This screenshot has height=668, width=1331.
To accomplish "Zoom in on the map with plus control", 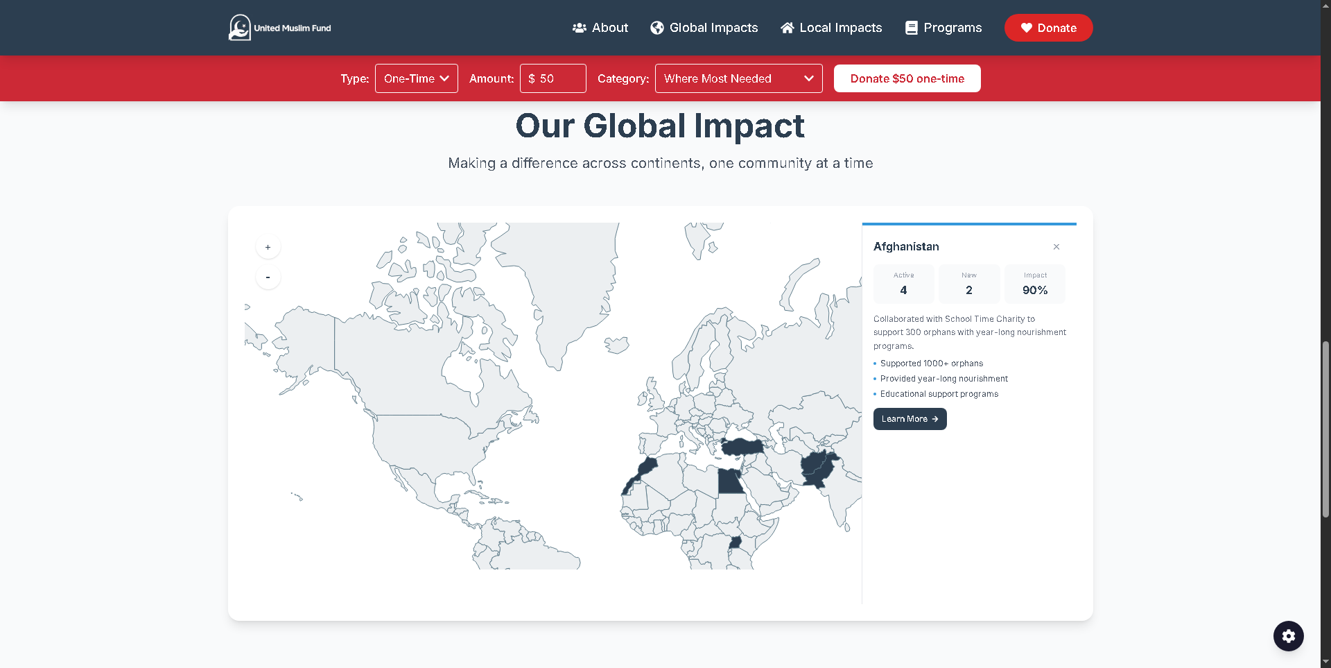I will 268,246.
